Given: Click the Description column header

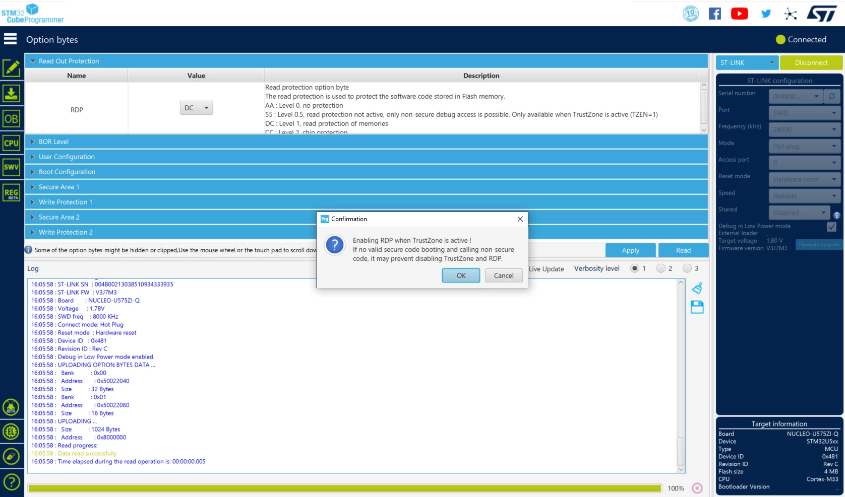Looking at the screenshot, I should (481, 76).
